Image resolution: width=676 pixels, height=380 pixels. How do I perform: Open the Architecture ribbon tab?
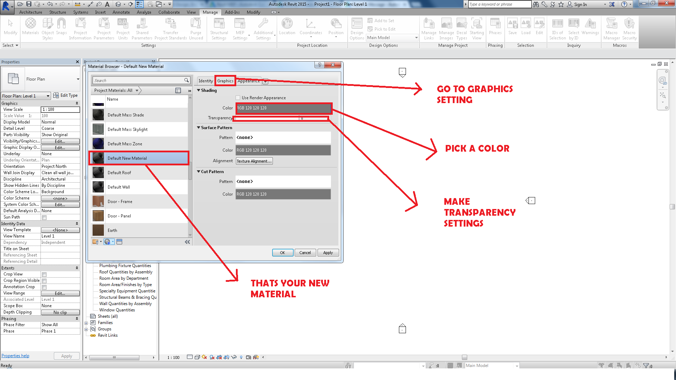tap(30, 12)
